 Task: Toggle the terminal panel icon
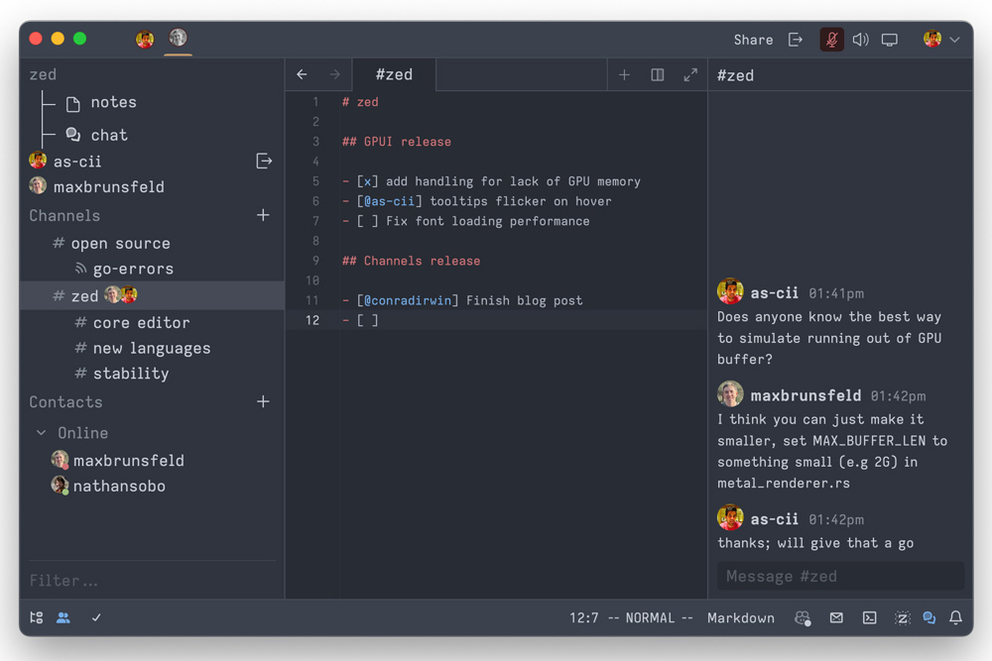pos(869,617)
